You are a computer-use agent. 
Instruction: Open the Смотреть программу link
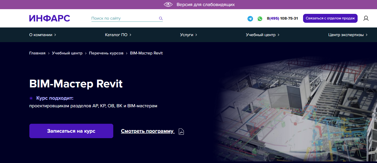tap(148, 131)
